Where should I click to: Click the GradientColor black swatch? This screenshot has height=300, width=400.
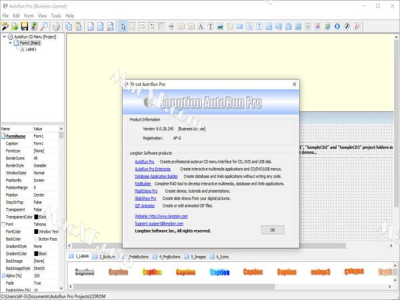click(36, 253)
